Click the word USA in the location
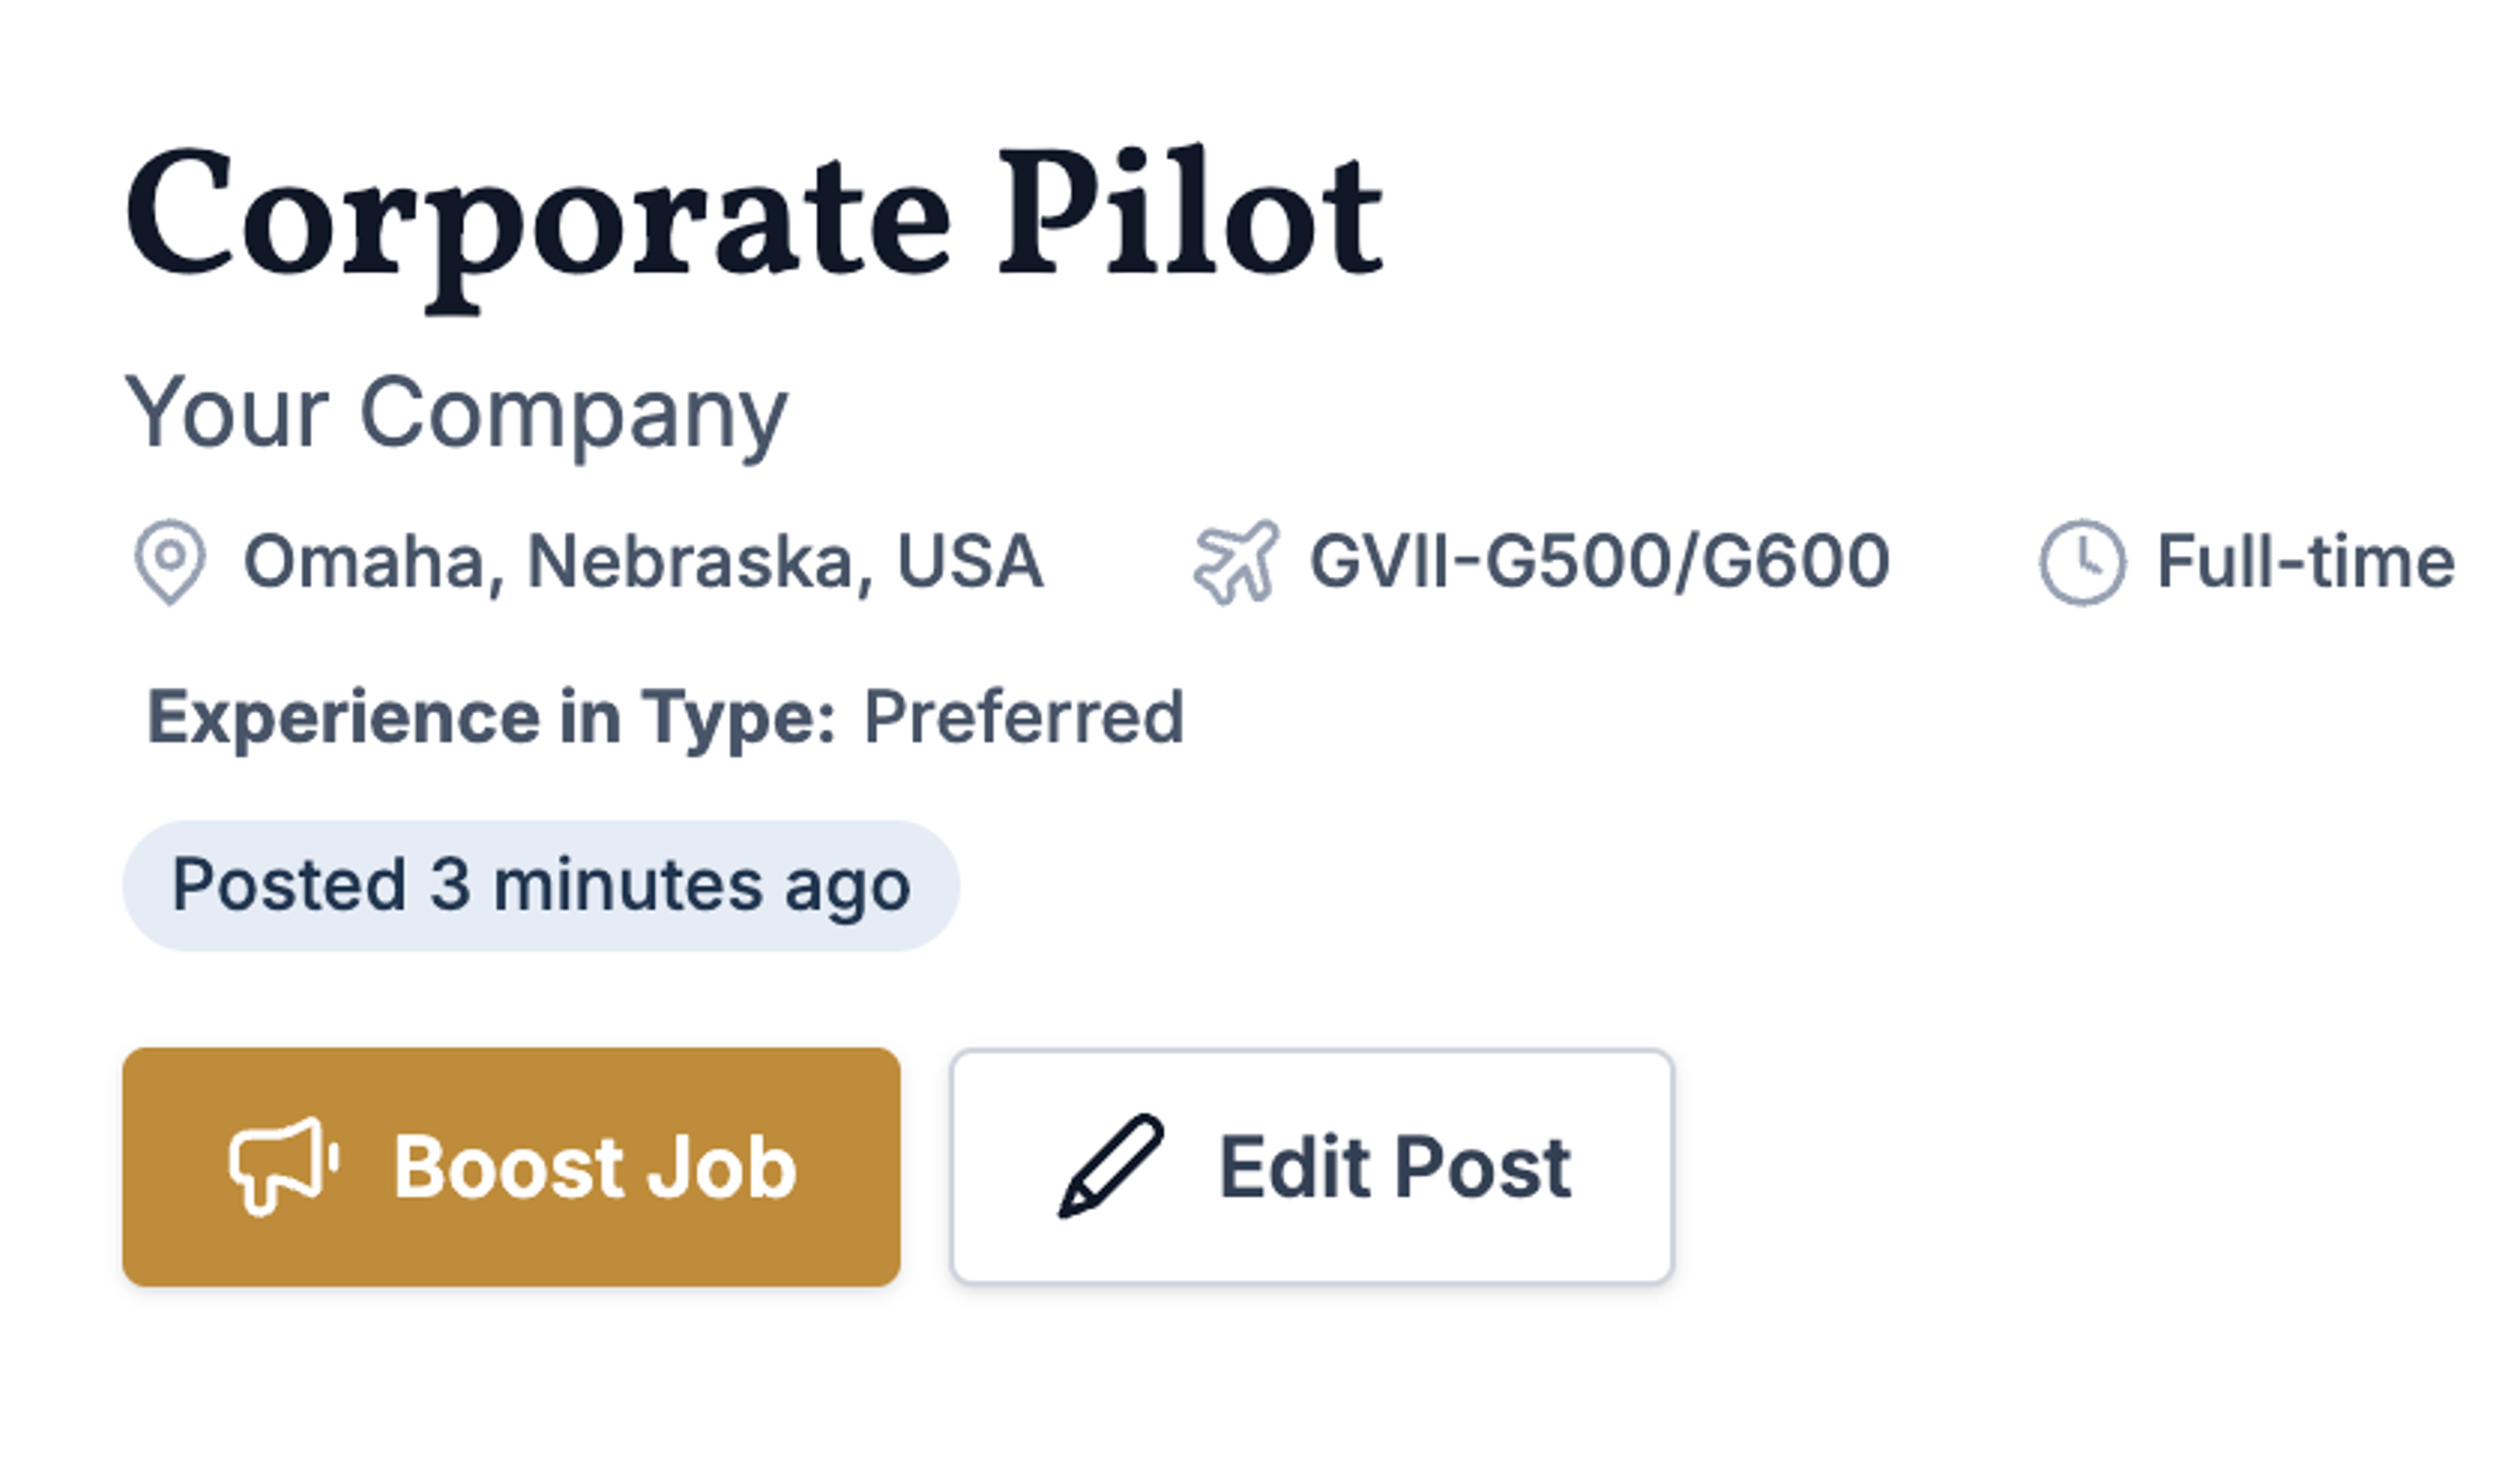The width and height of the screenshot is (2520, 1460). click(x=970, y=561)
